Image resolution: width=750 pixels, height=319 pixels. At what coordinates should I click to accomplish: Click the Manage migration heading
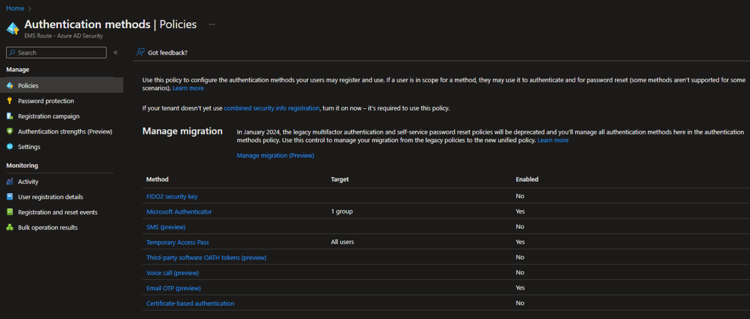[x=183, y=131]
